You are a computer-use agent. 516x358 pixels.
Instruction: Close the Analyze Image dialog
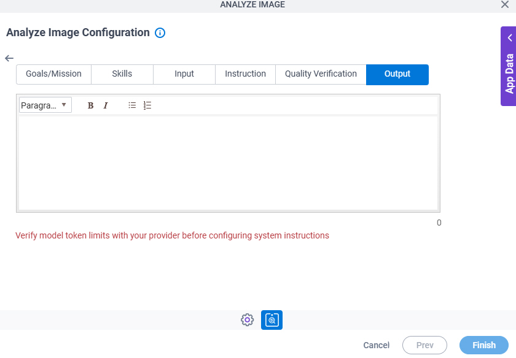(x=505, y=5)
